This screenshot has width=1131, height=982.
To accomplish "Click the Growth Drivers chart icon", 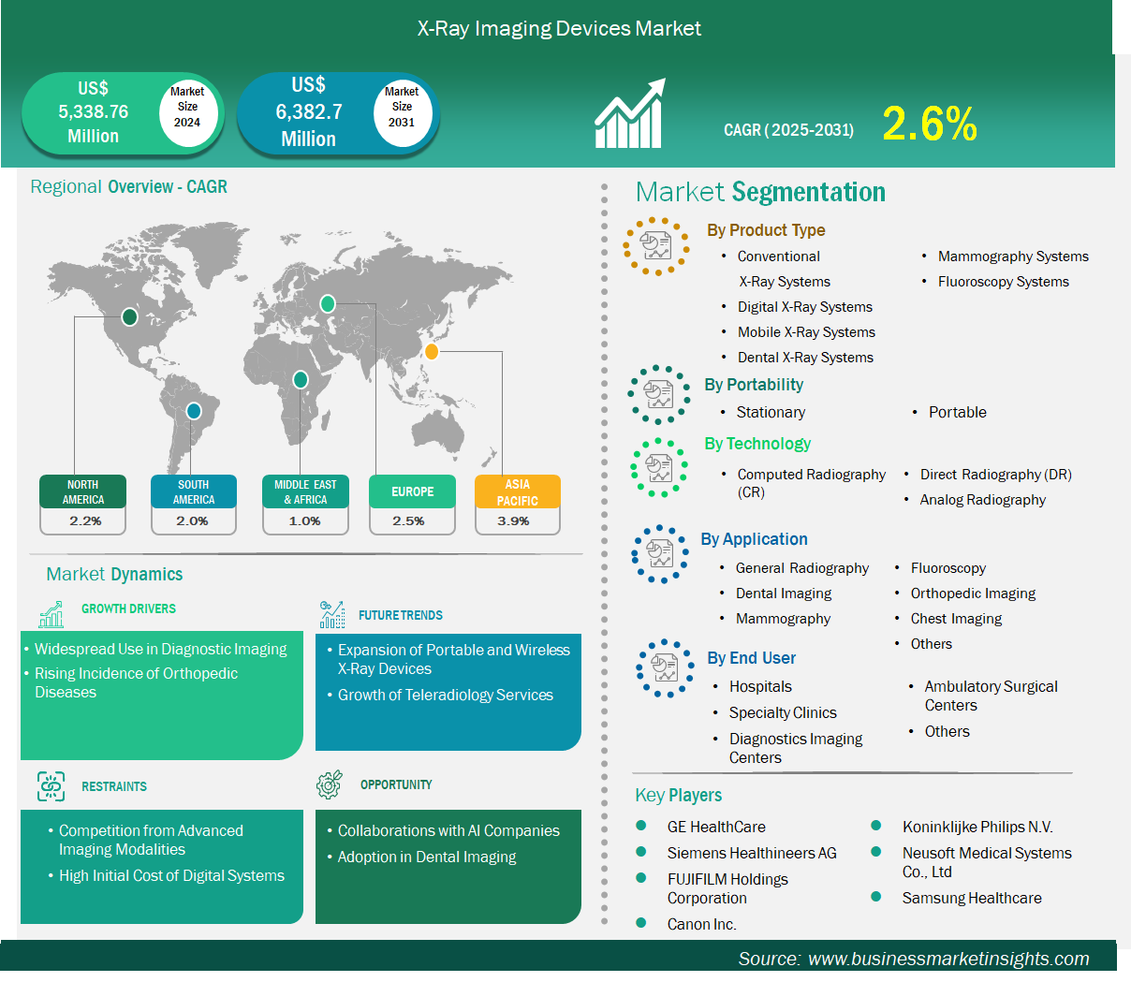I will pos(51,614).
